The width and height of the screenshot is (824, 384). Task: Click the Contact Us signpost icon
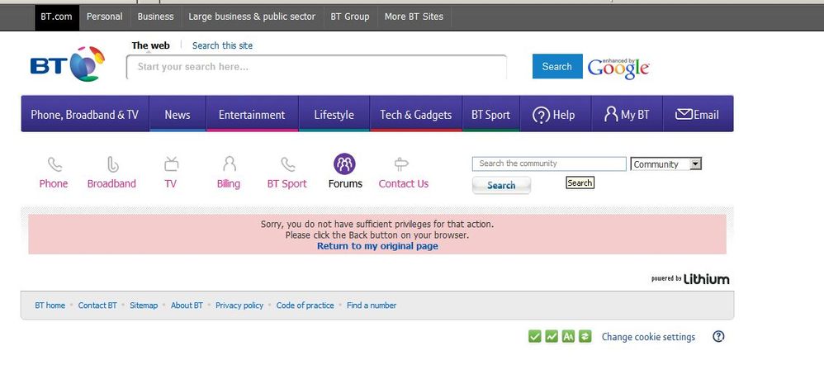(x=403, y=164)
